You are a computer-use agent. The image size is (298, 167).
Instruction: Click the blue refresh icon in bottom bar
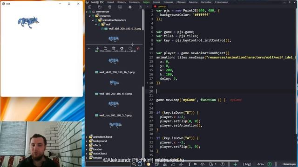140,164
